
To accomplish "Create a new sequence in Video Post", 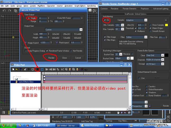I will (x=13, y=69).
